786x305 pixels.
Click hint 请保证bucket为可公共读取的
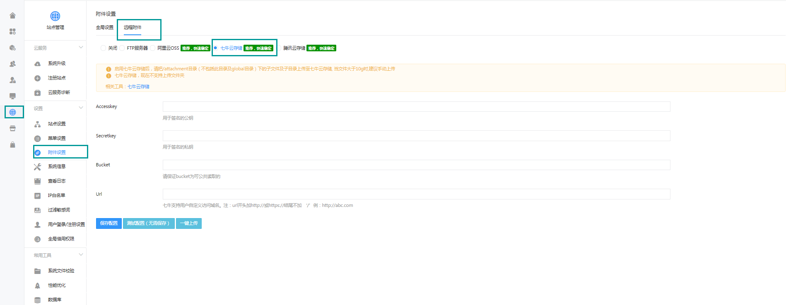tap(191, 176)
